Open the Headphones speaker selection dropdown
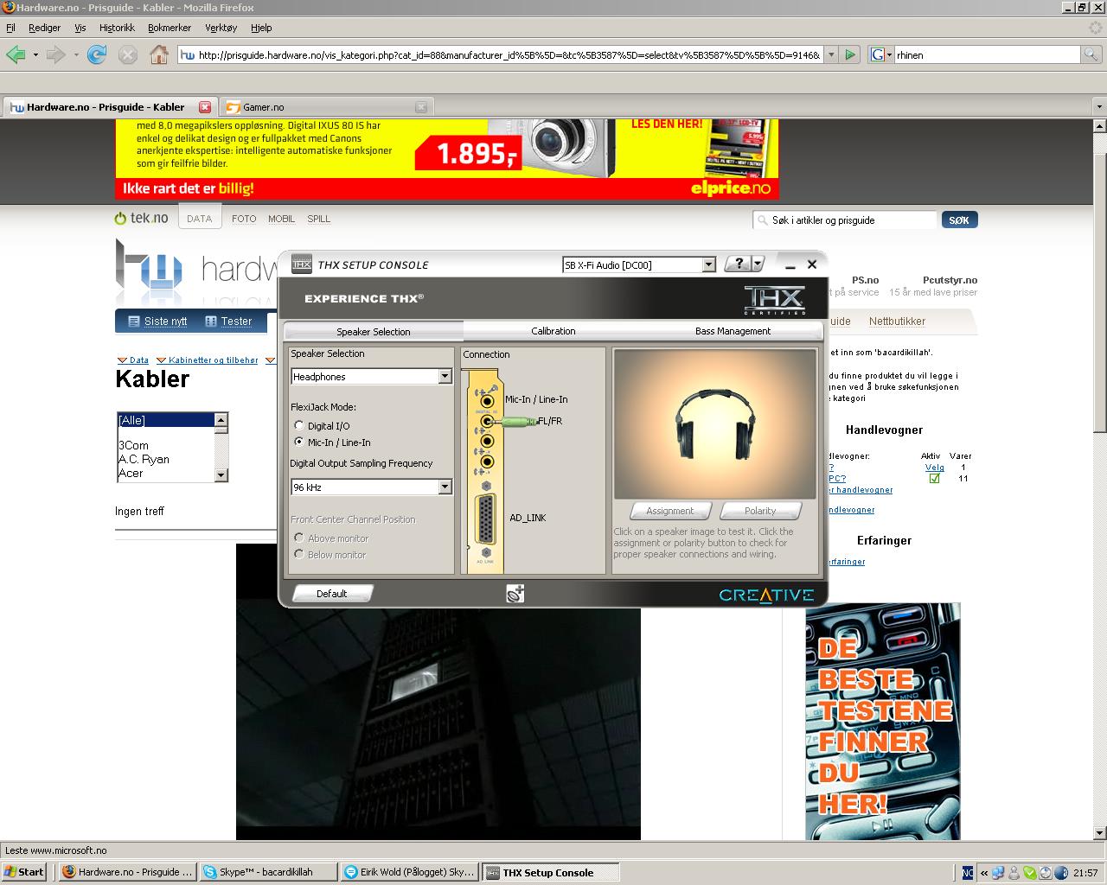Viewport: 1107px width, 885px height. tap(445, 377)
